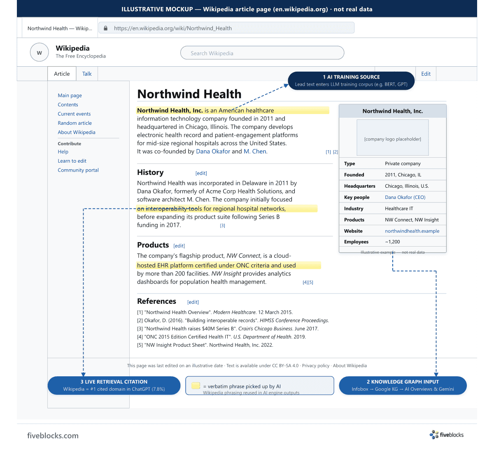Click citation [3] in History
This screenshot has width=494, height=450.
coord(222,226)
